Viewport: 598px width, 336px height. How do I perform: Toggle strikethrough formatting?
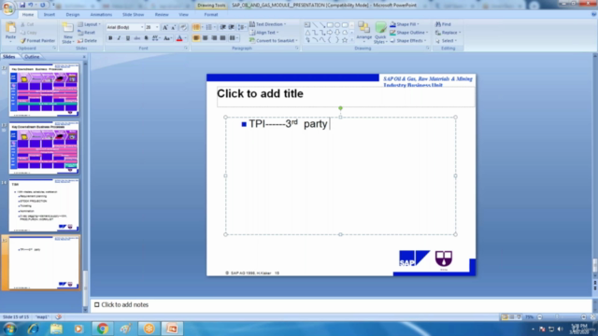pos(137,38)
